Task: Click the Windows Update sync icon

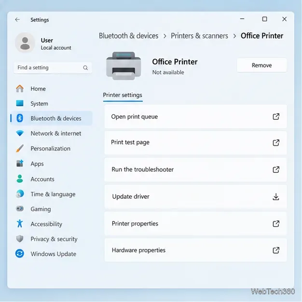Action: (x=20, y=253)
